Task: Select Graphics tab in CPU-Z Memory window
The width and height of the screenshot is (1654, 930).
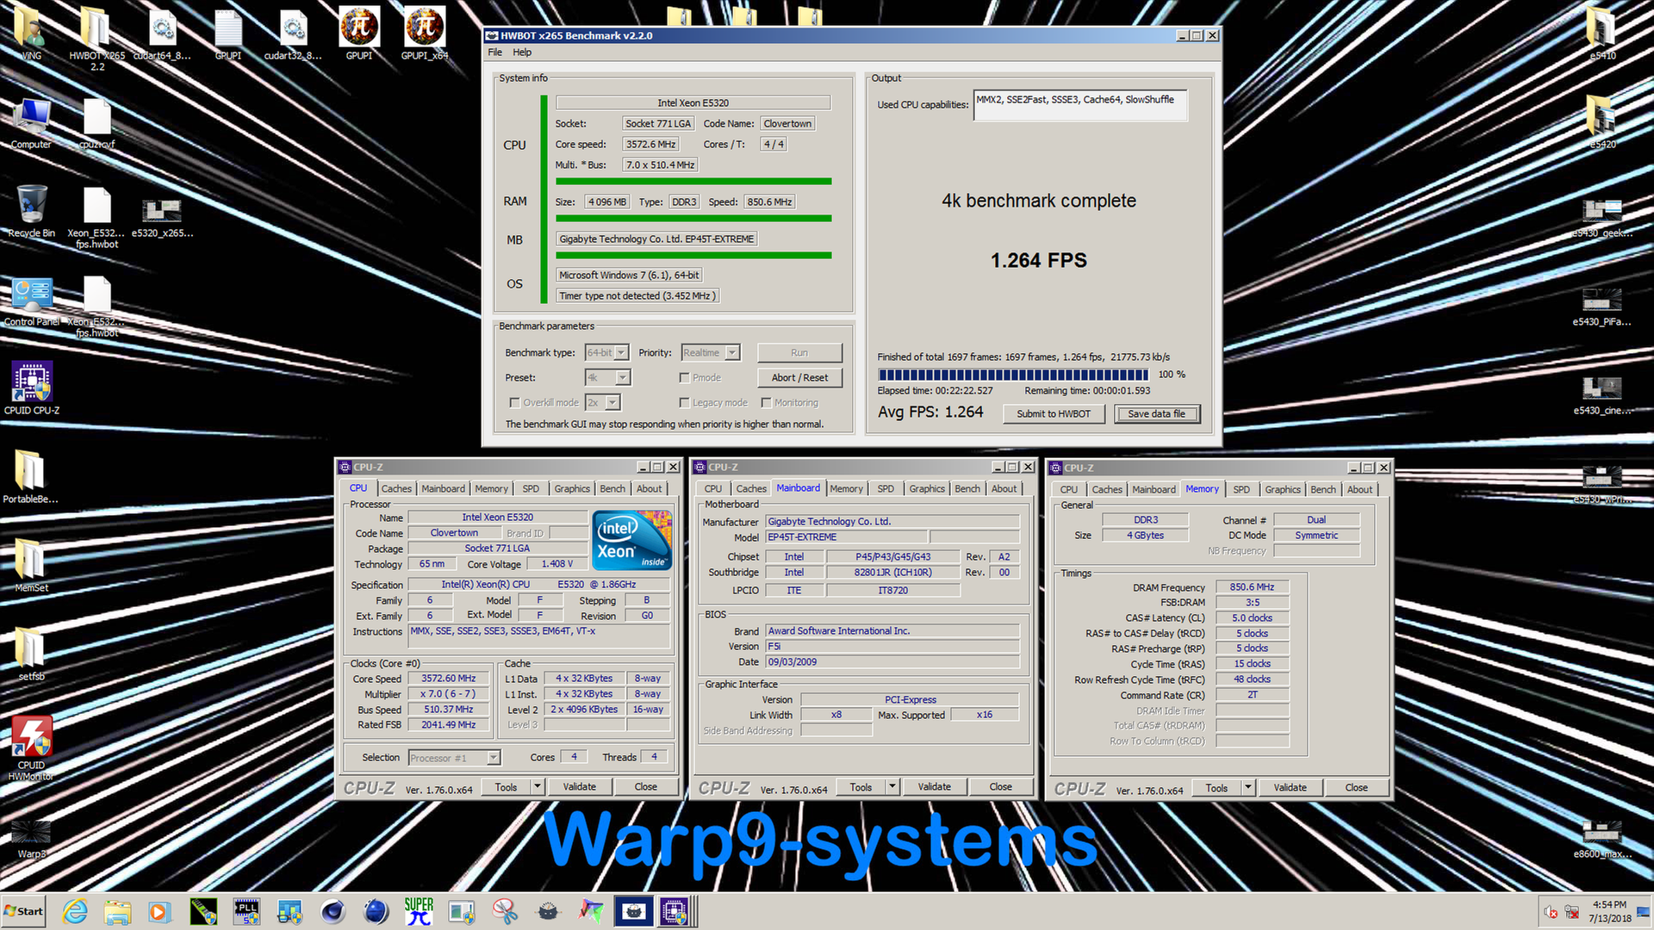Action: click(x=1283, y=489)
